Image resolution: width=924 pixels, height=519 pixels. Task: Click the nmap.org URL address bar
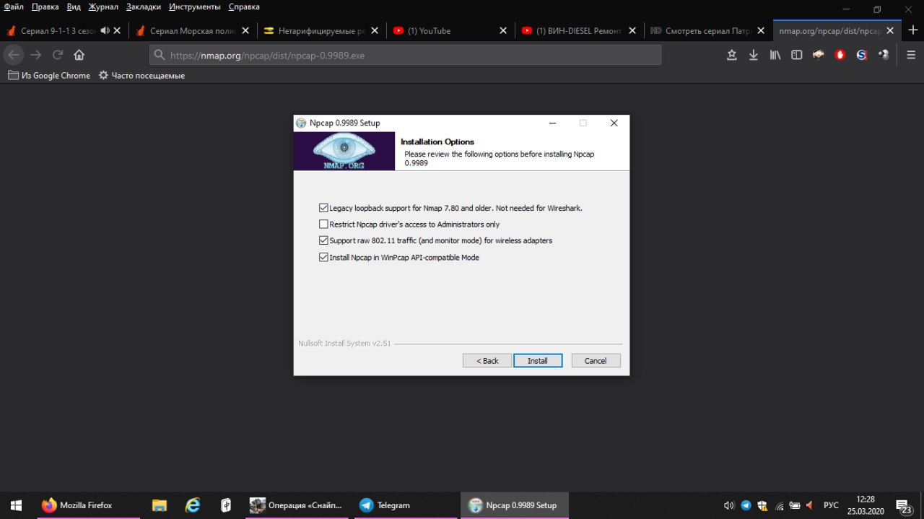tap(405, 55)
